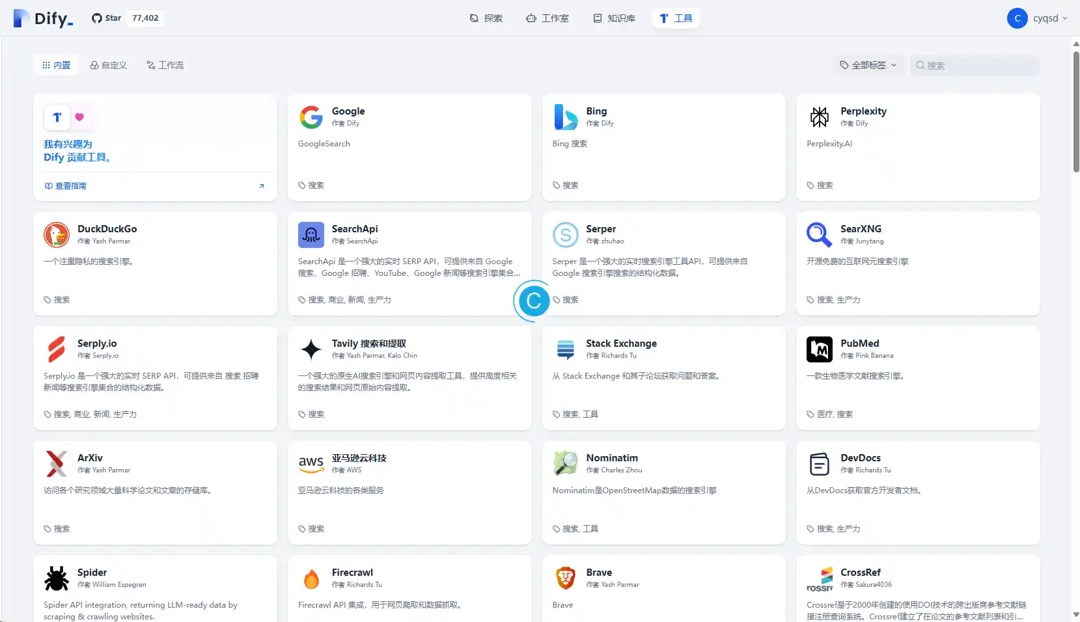
Task: Click the ArXiv X icon
Action: tap(57, 464)
